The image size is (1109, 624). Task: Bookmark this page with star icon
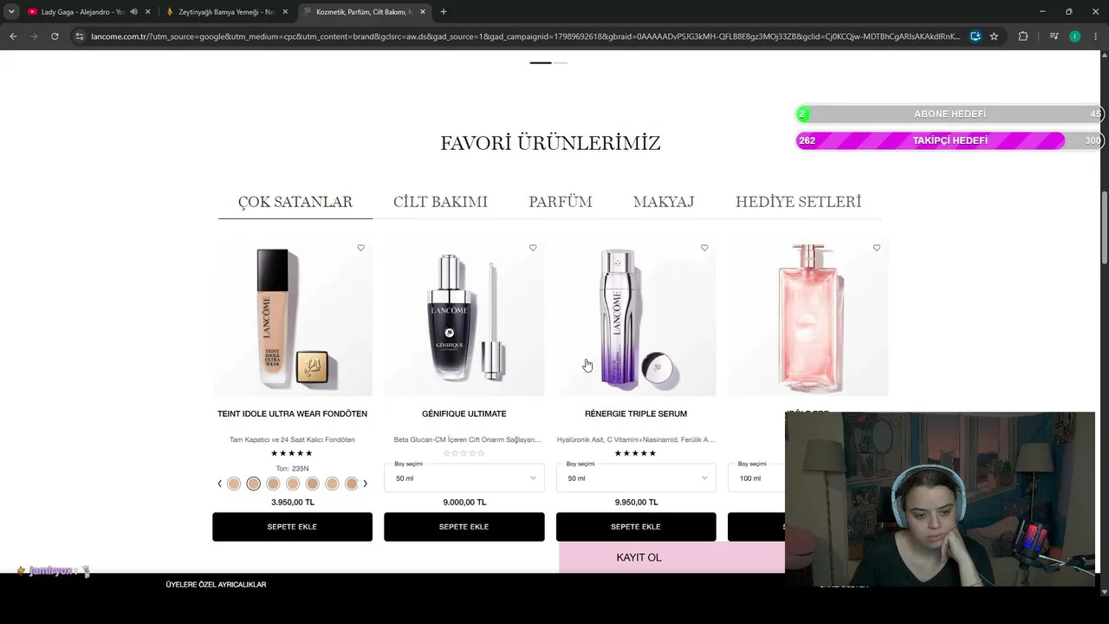point(994,36)
